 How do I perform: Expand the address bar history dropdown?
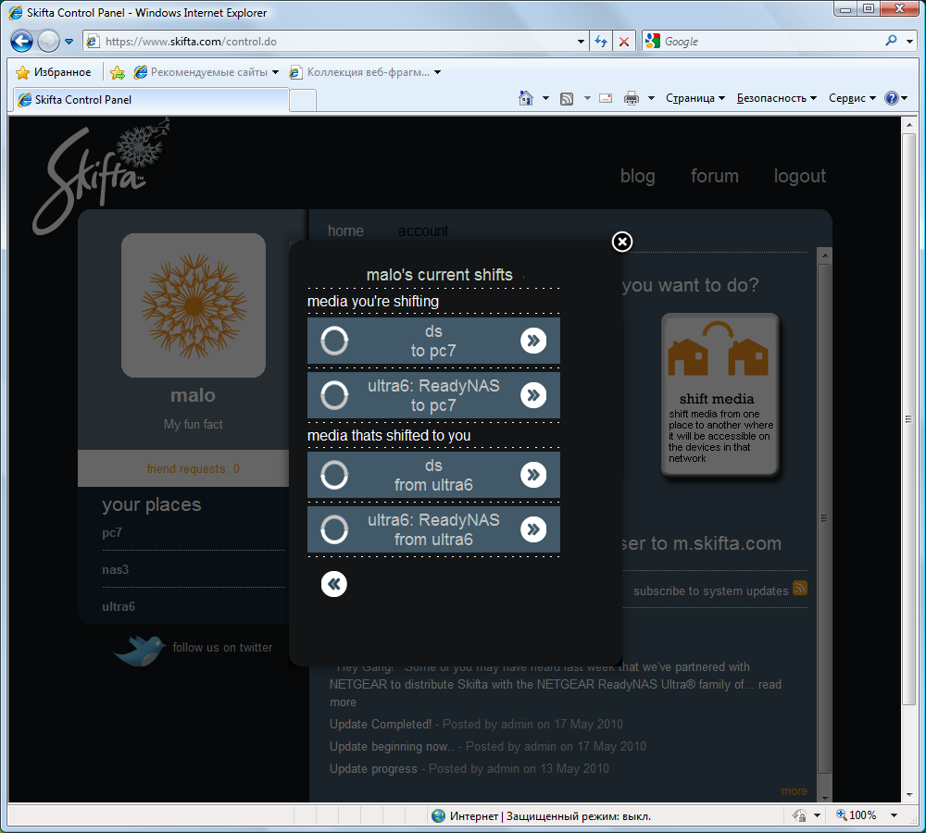pos(582,42)
